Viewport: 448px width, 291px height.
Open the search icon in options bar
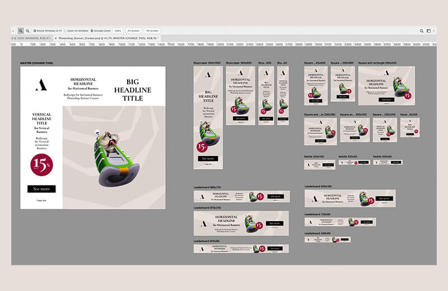(x=422, y=31)
